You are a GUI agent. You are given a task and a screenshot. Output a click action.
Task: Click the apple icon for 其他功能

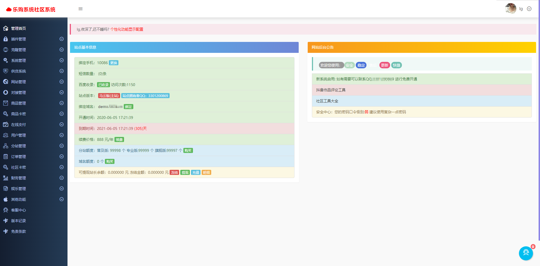(6, 199)
